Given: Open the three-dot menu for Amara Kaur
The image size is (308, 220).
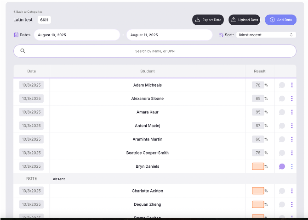Looking at the screenshot, I should point(292,112).
